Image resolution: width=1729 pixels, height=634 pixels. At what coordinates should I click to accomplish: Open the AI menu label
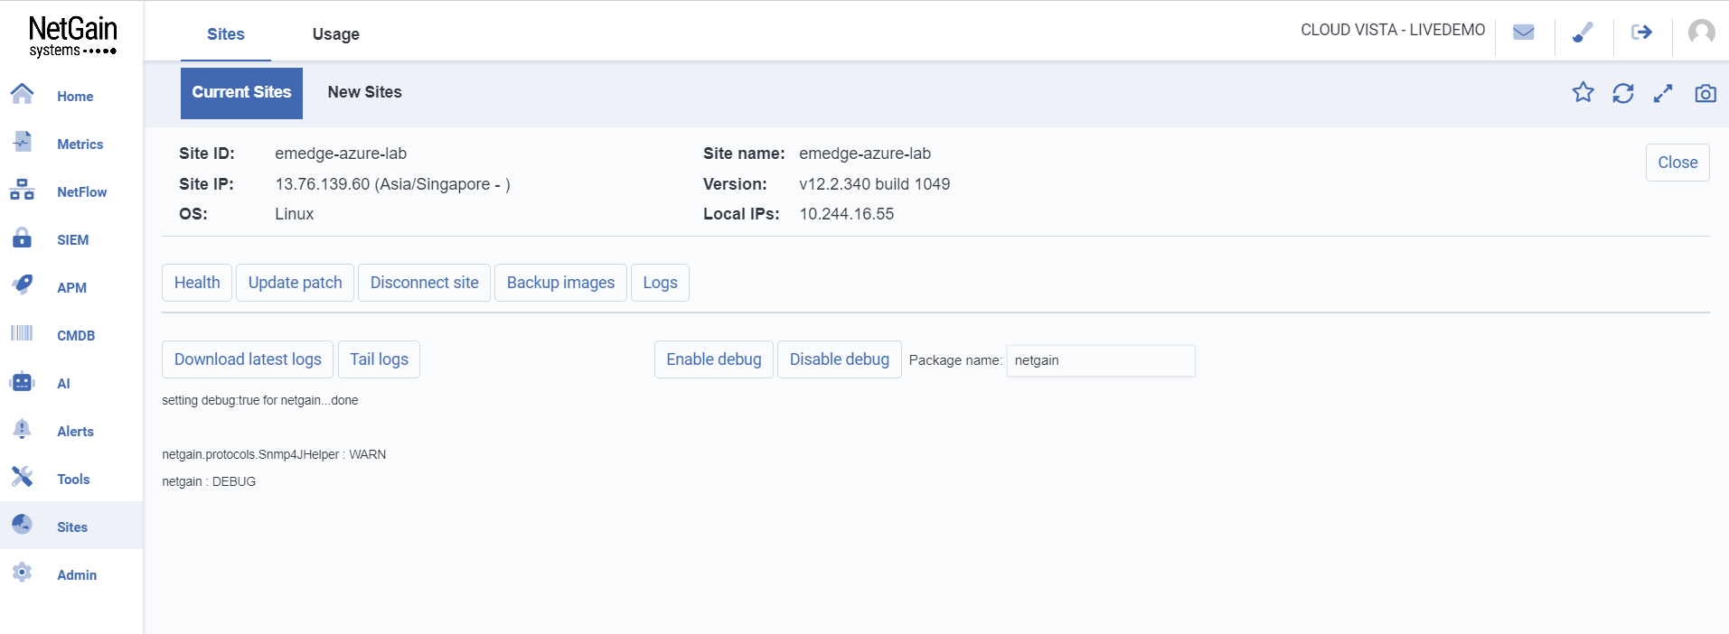(63, 384)
